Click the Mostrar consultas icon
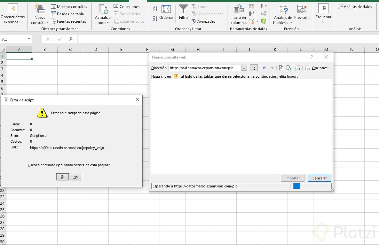The height and width of the screenshot is (245, 379). coord(53,6)
